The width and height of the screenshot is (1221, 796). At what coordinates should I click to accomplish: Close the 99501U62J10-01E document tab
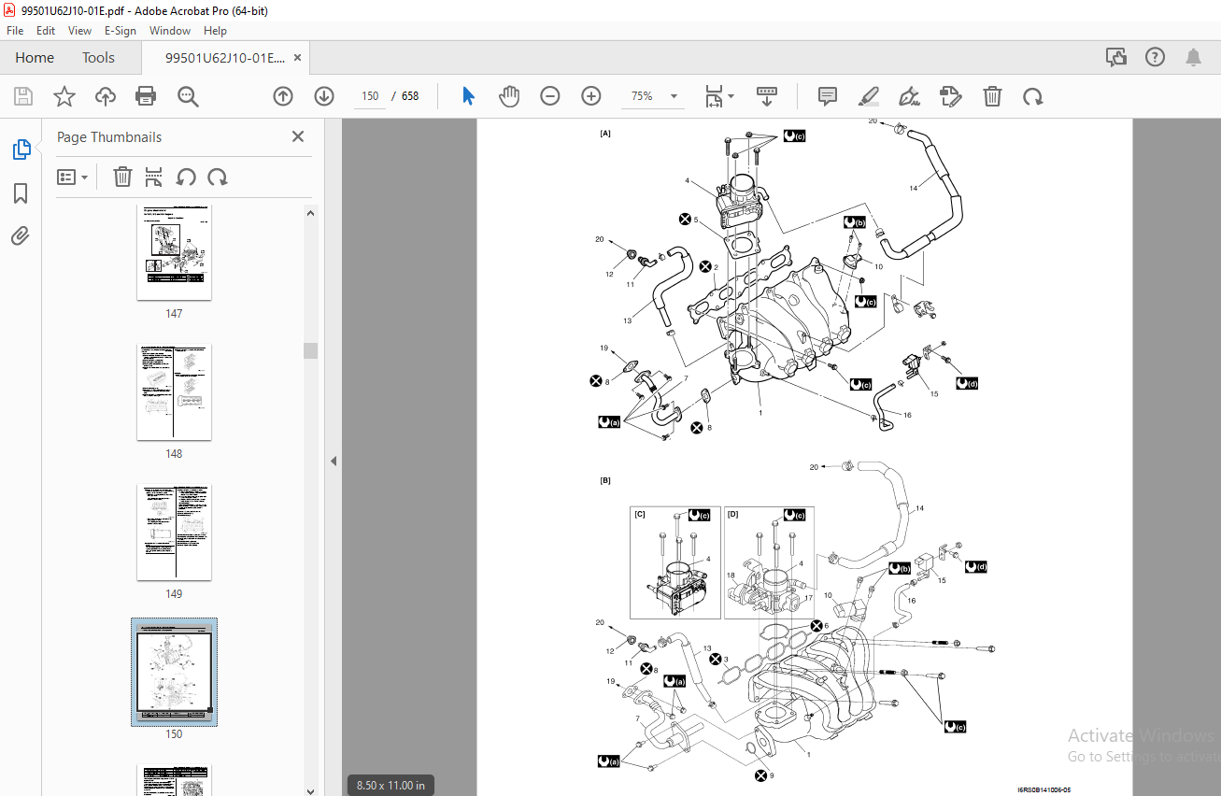pyautogui.click(x=298, y=58)
